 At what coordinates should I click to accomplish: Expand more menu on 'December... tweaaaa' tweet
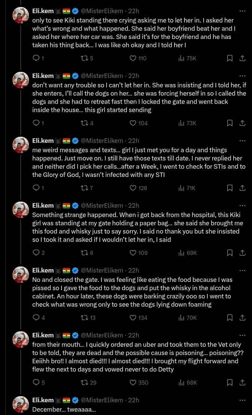click(x=242, y=400)
